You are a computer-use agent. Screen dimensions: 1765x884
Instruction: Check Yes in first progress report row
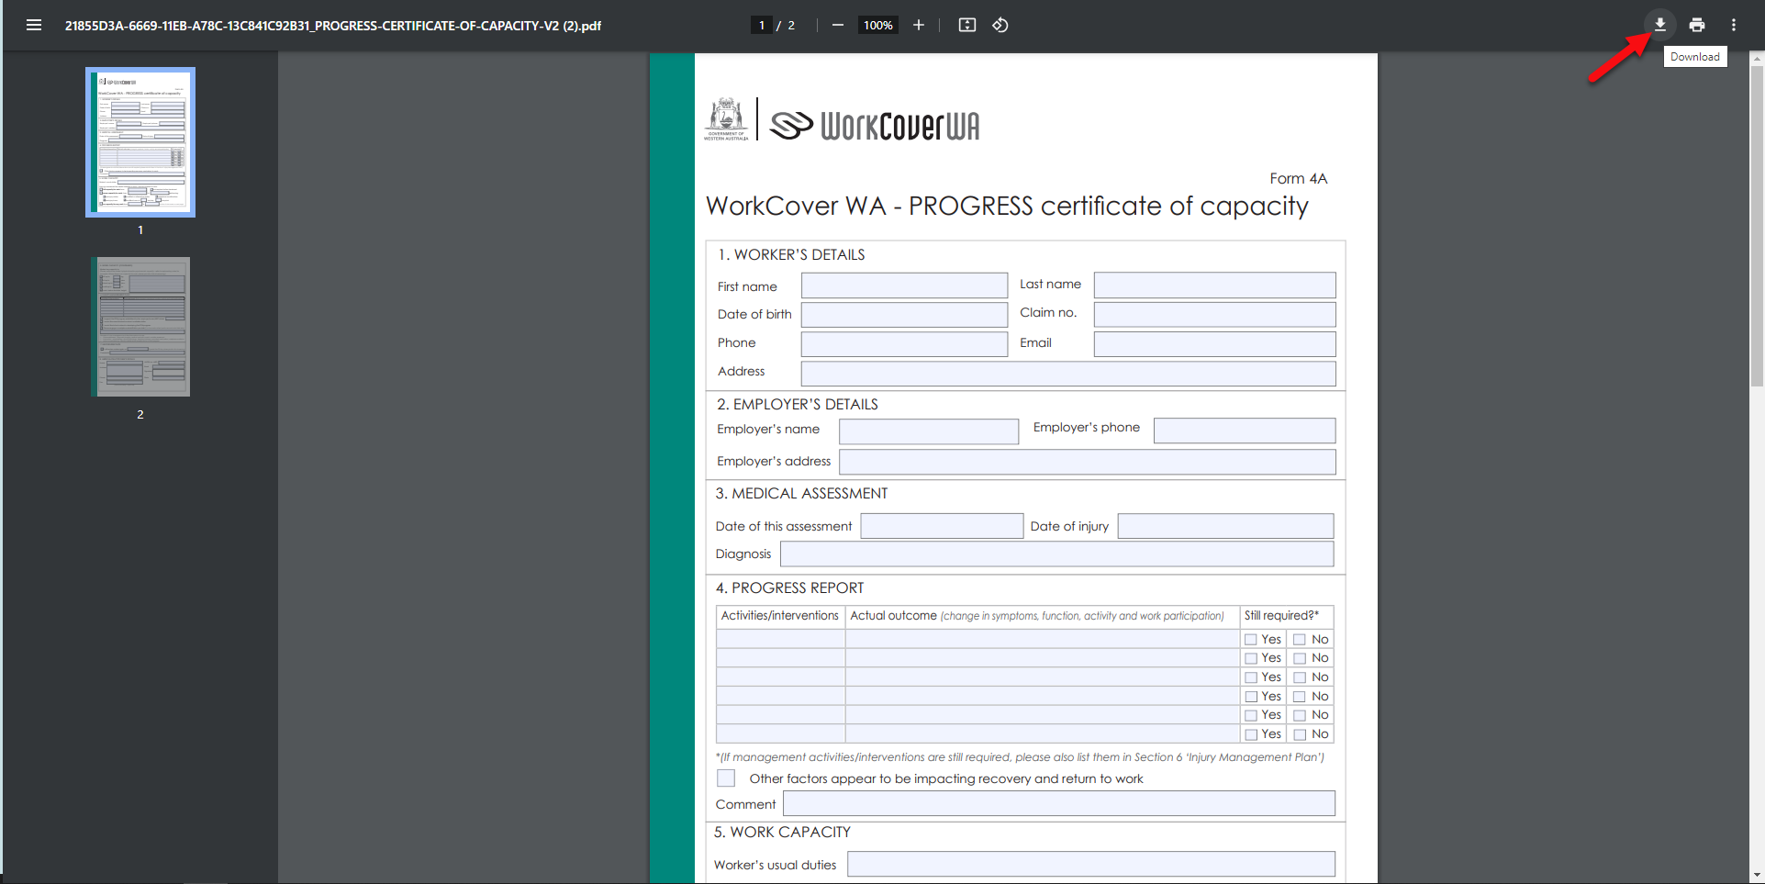pyautogui.click(x=1251, y=640)
